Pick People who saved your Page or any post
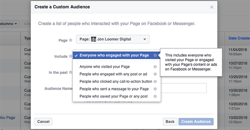 (x=117, y=97)
